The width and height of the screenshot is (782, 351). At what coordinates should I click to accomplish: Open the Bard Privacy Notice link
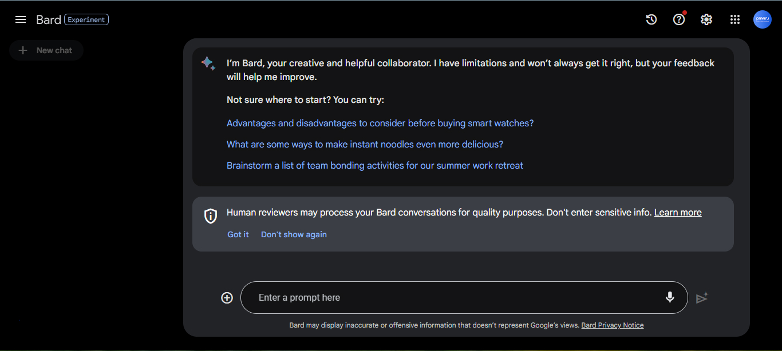[x=613, y=325]
